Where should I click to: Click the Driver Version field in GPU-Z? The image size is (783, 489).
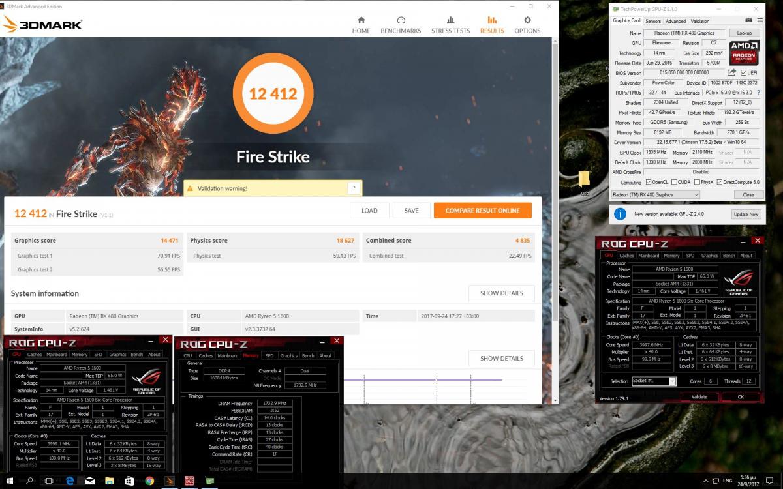702,142
